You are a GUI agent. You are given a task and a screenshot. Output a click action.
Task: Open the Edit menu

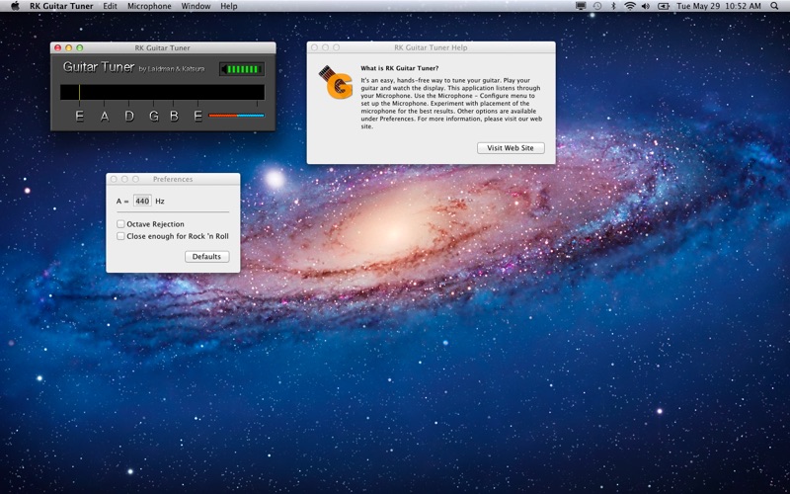pyautogui.click(x=110, y=6)
